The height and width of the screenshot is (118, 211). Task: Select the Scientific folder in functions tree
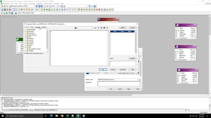tap(31, 44)
